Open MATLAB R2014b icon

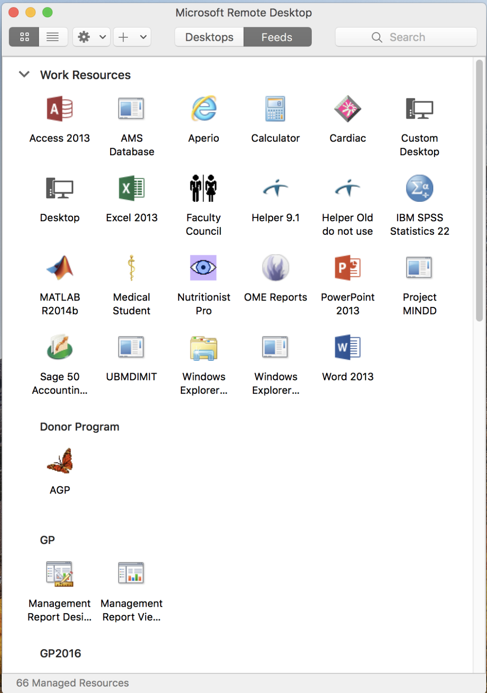coord(60,268)
